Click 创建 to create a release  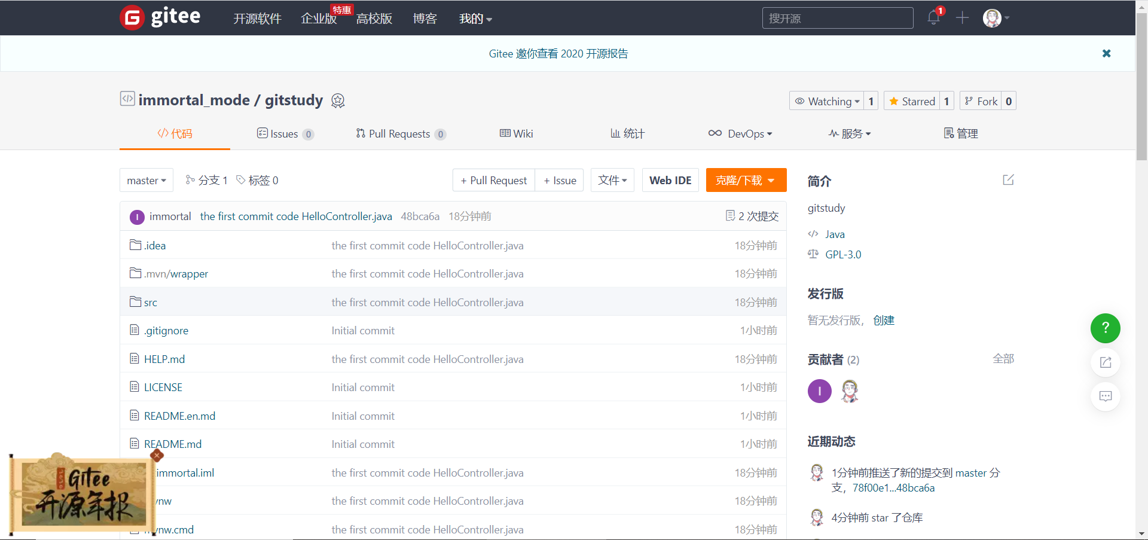[884, 320]
